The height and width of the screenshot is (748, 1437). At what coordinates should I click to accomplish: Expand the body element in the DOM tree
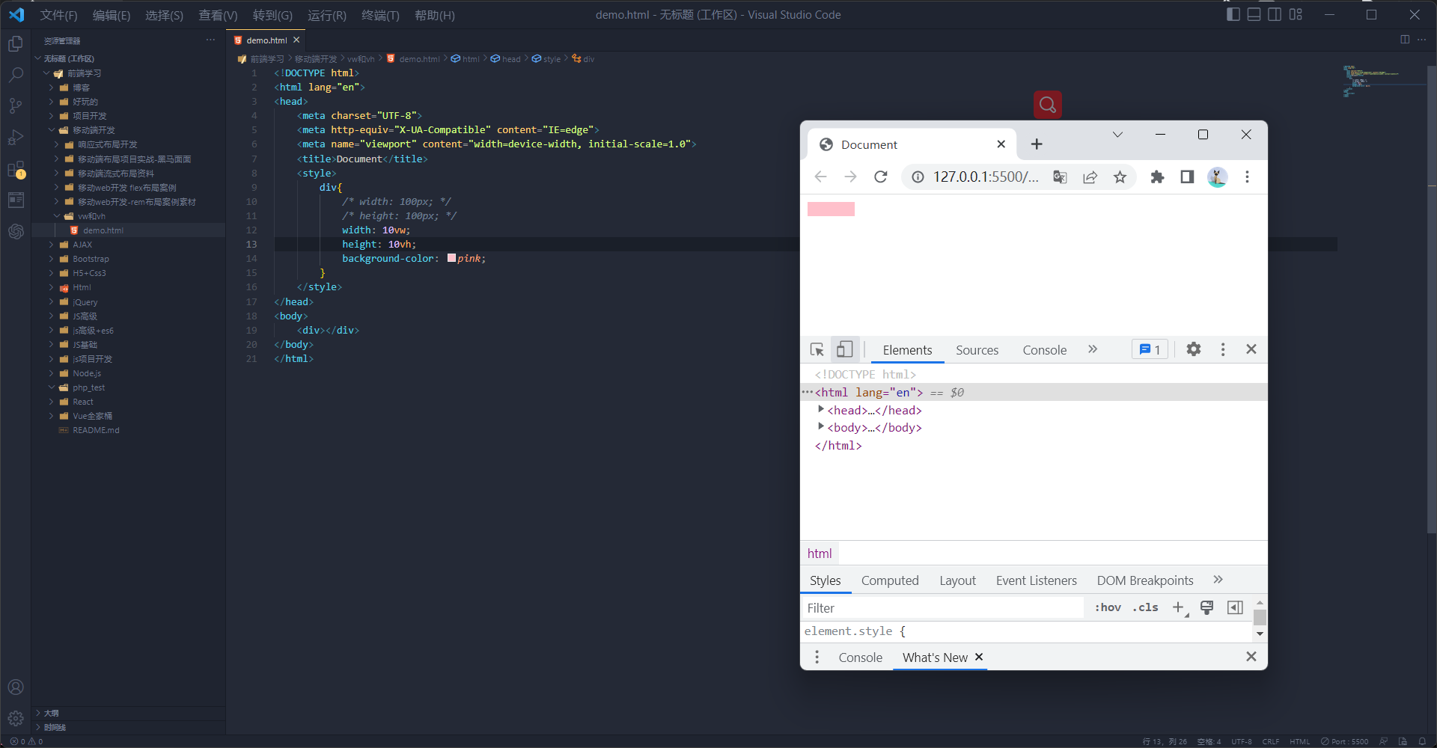point(821,426)
